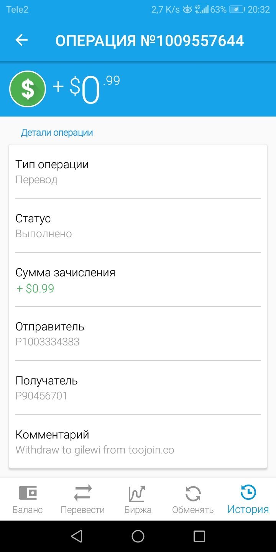Tap the Android home circle button
Screen dimensions: 276x552
click(138, 536)
